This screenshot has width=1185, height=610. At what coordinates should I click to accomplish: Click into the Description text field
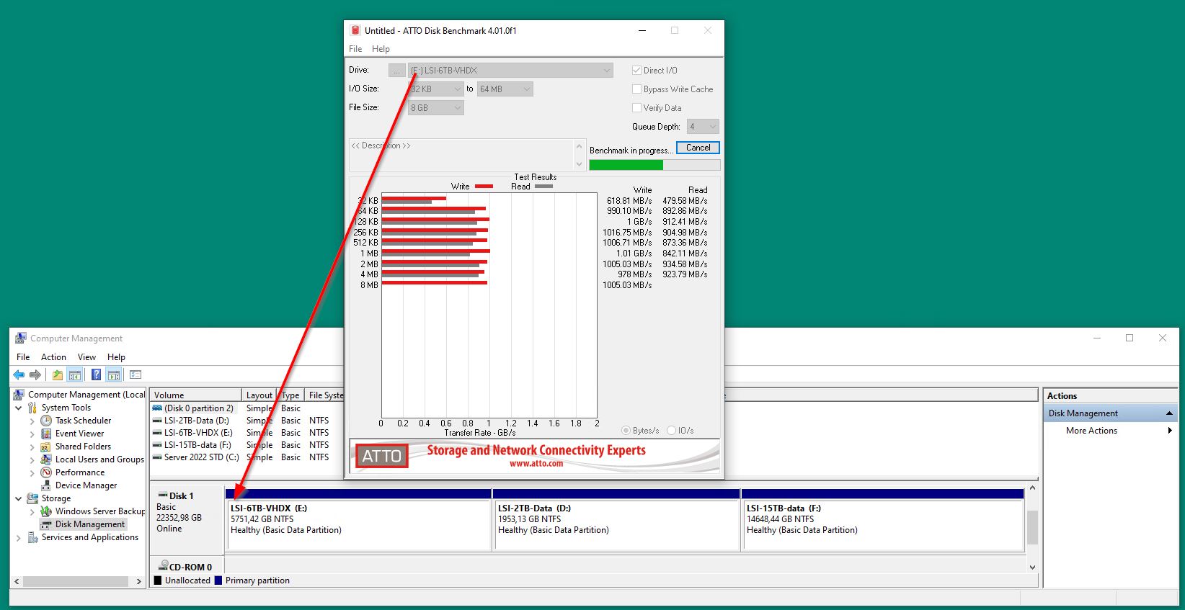point(461,155)
